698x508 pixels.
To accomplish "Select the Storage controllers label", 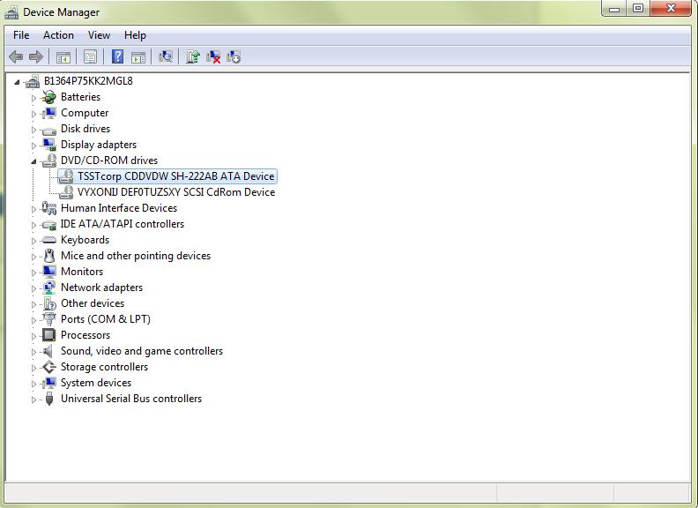I will [104, 367].
